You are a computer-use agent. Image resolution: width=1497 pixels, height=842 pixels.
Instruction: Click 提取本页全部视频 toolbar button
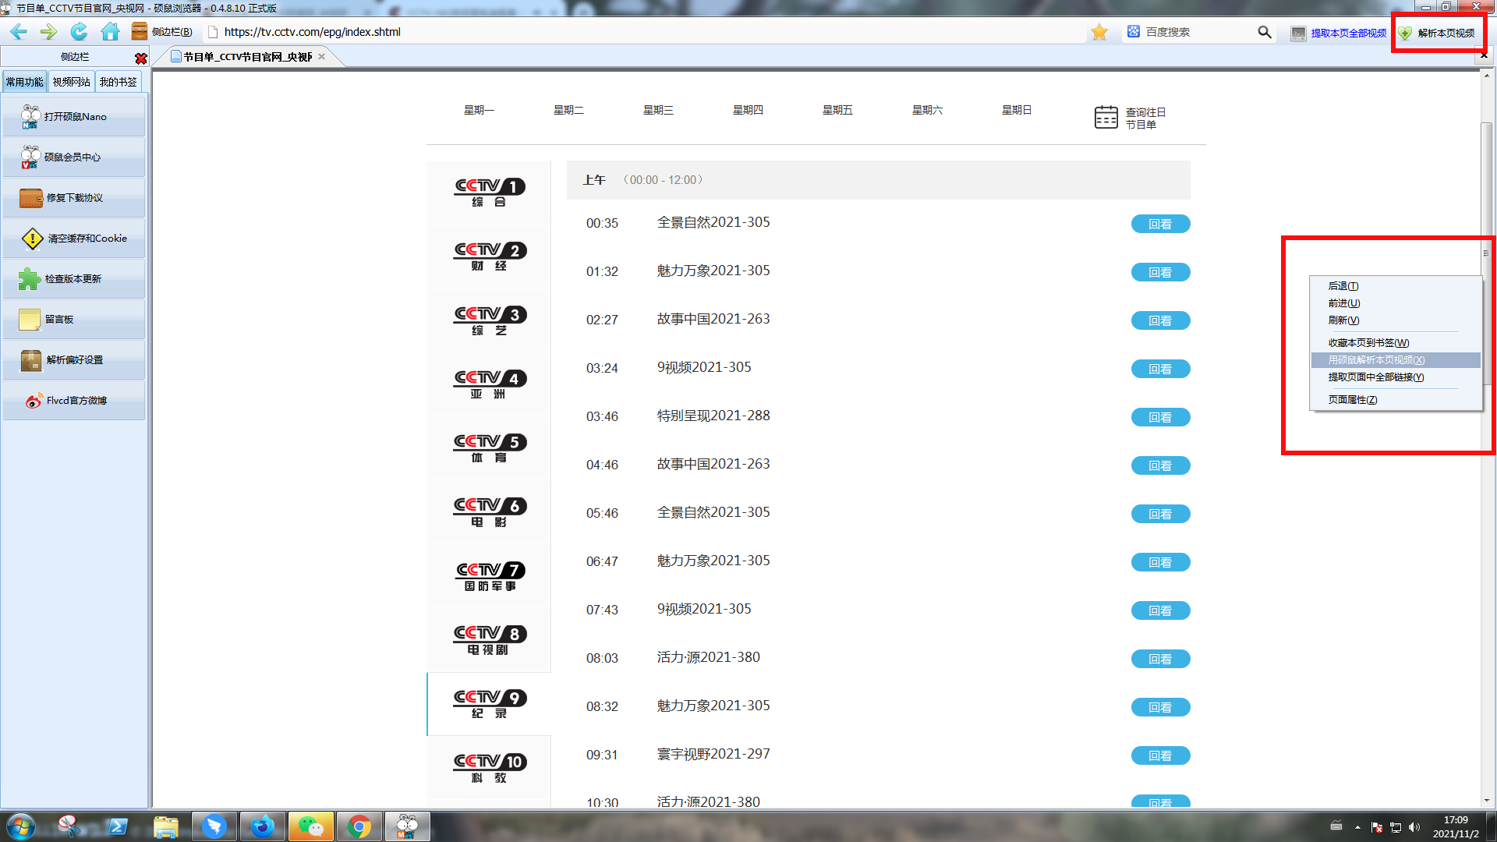pyautogui.click(x=1339, y=33)
